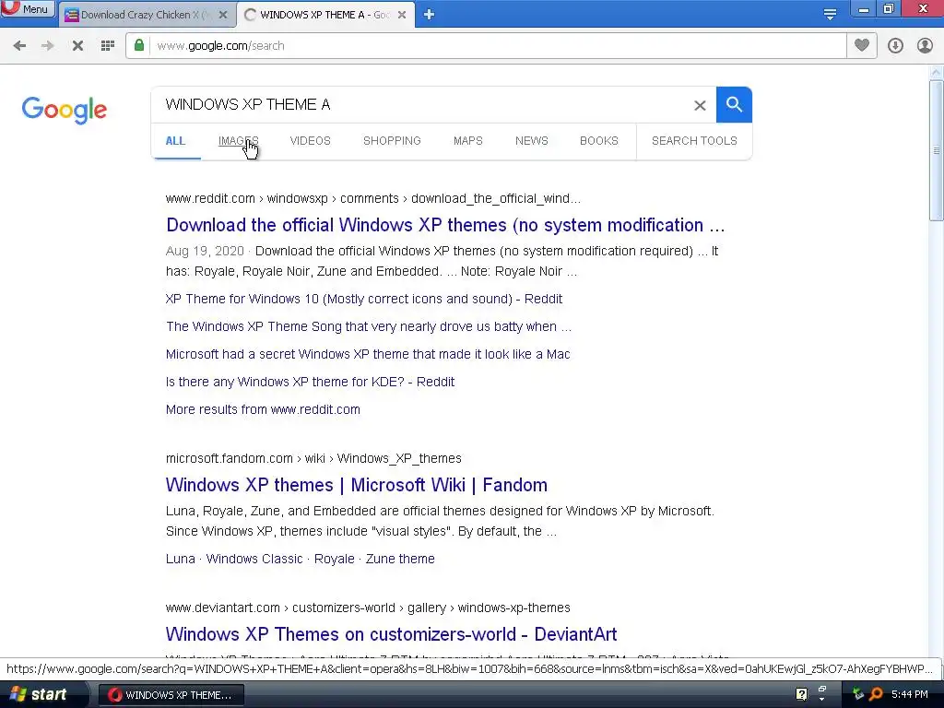Click the WINDOWS XP THEME taskbar button
This screenshot has height=708, width=944.
[171, 695]
